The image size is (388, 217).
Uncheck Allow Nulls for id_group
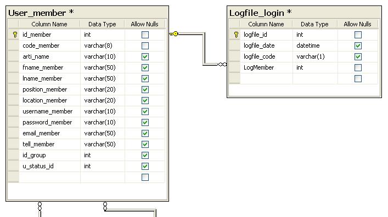[145, 155]
